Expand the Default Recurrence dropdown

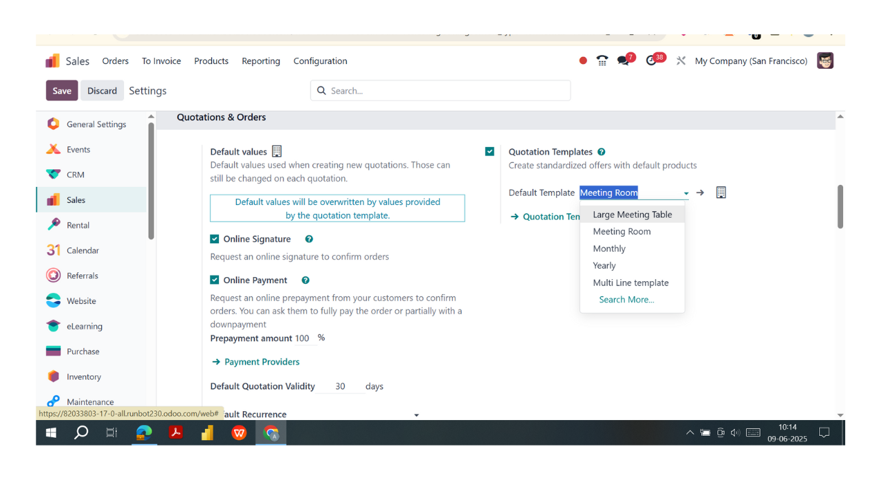416,414
